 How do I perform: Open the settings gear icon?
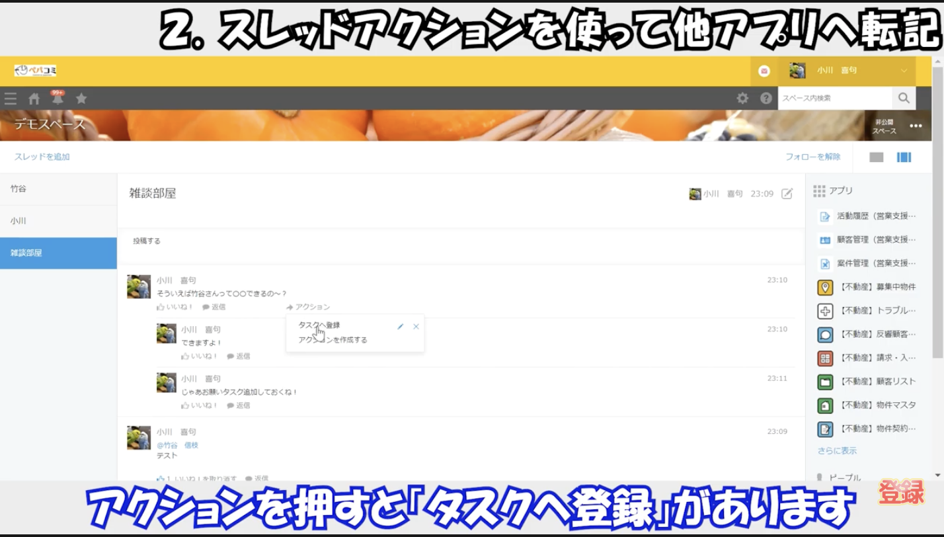[x=742, y=98]
